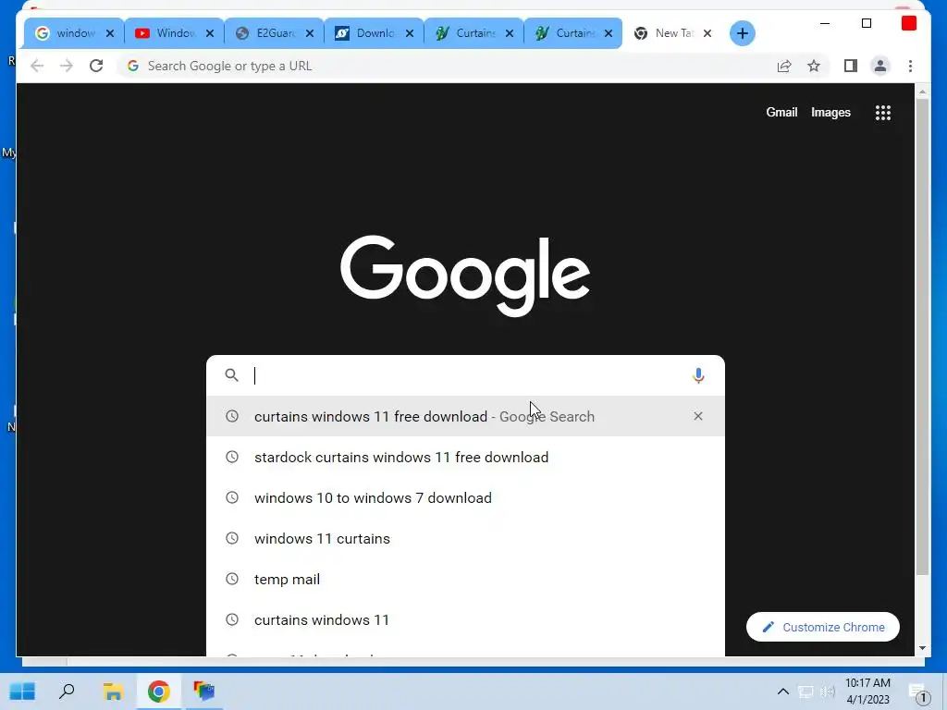Select 'curtains windows 11 free download' suggestion
The image size is (947, 710).
(465, 416)
